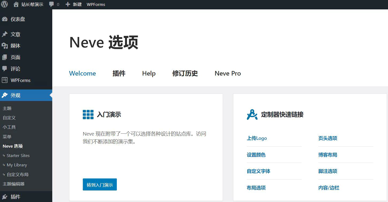
Task: Open the comments bubble icon in admin bar
Action: [x=51, y=5]
